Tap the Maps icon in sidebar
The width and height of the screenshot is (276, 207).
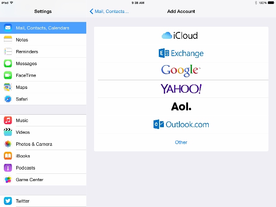(8, 87)
